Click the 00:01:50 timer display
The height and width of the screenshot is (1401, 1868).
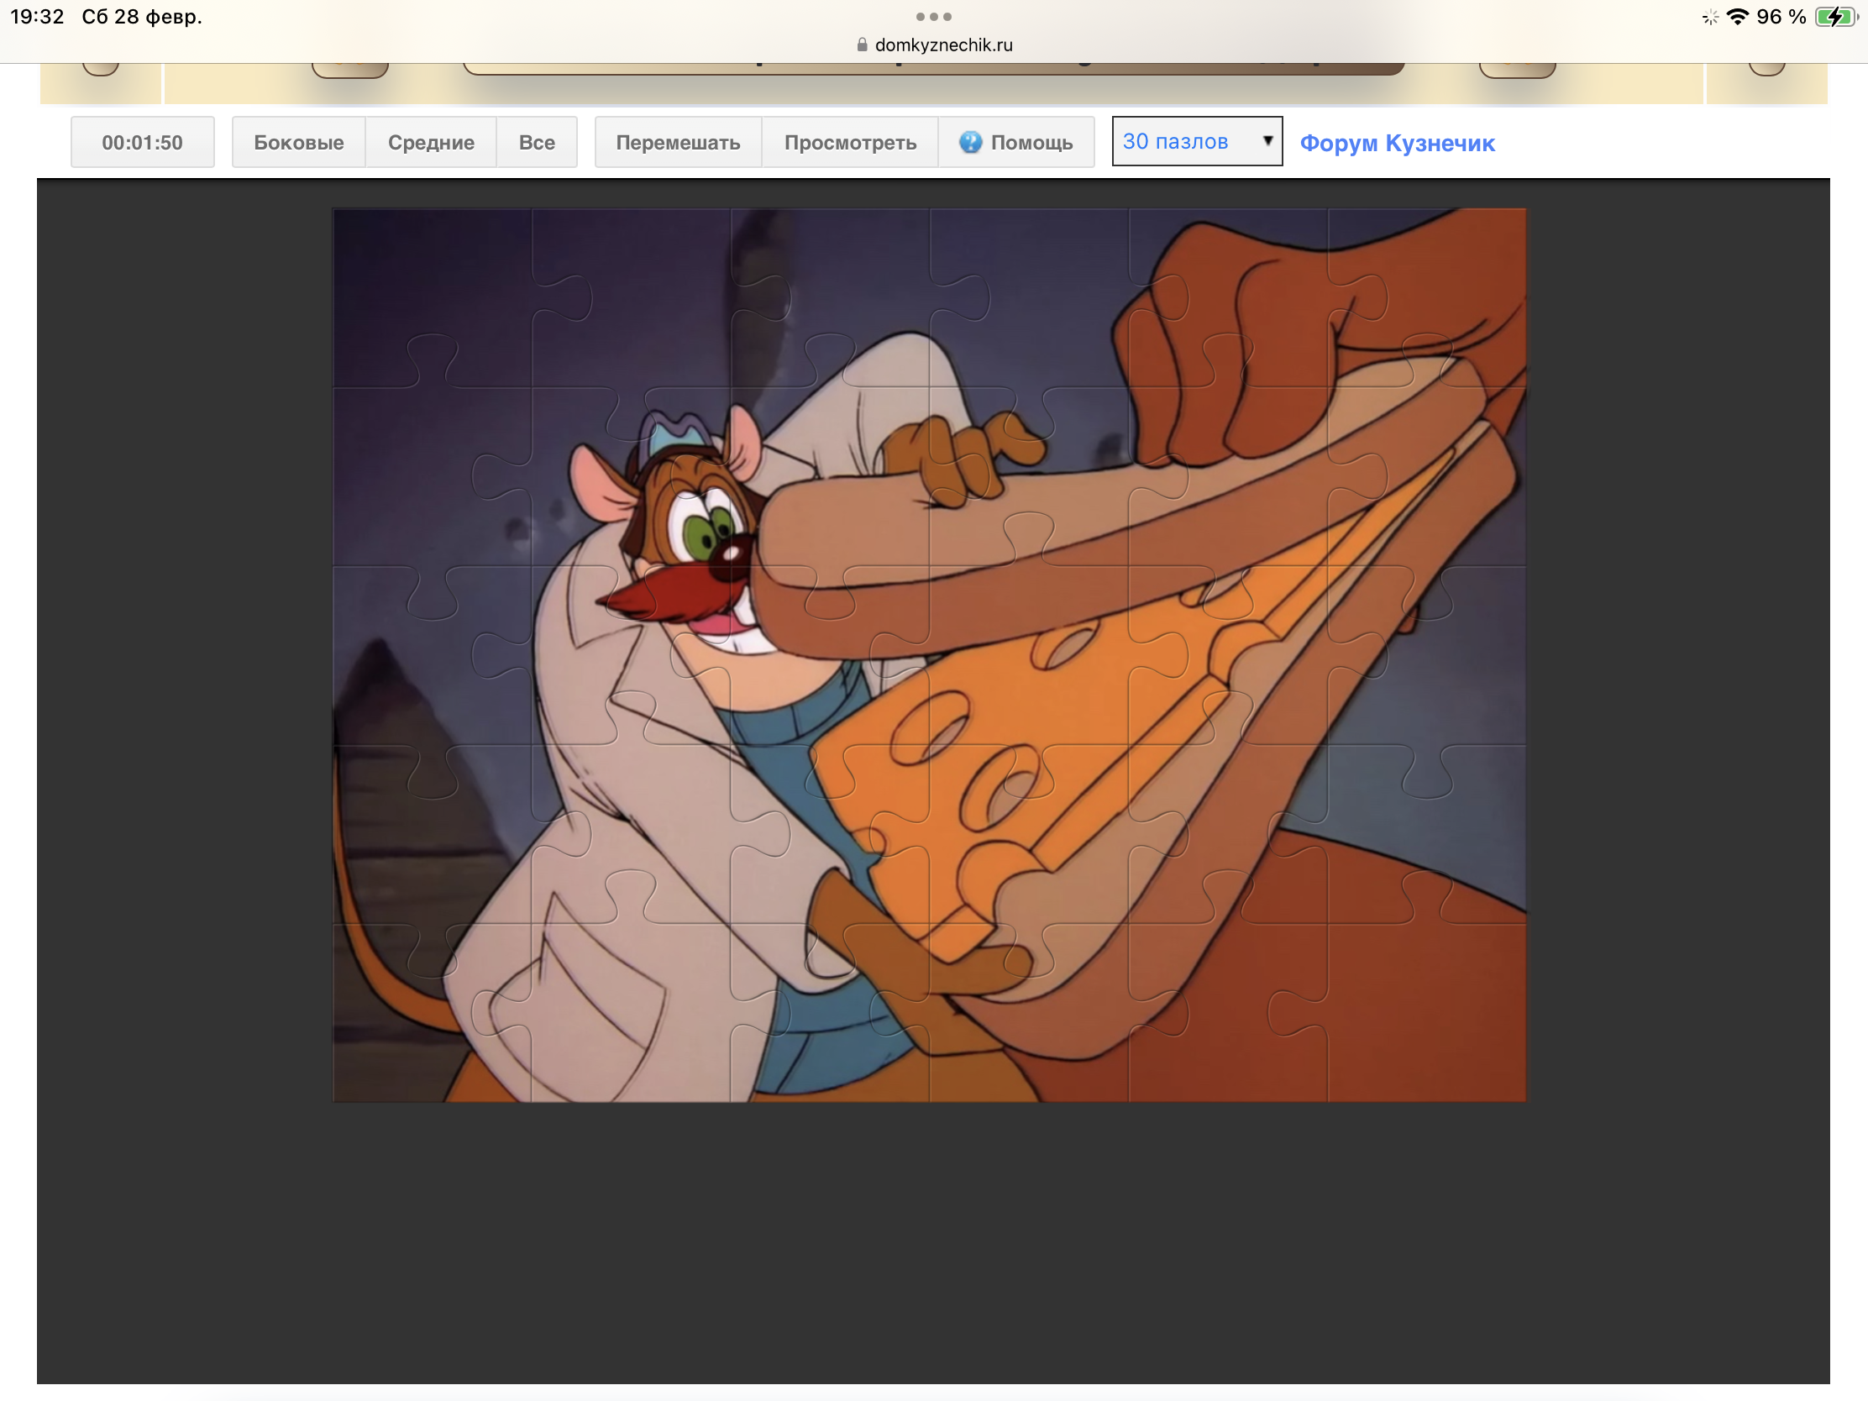pyautogui.click(x=142, y=143)
